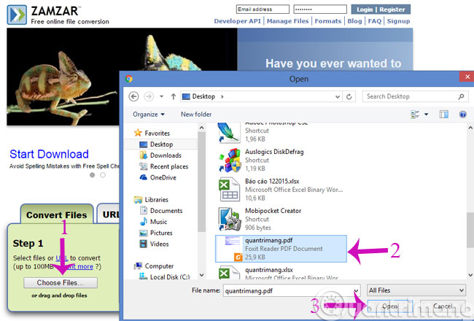Open the FAQ link

click(375, 21)
